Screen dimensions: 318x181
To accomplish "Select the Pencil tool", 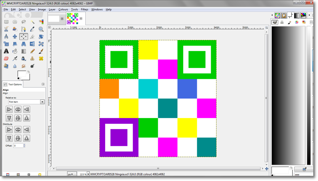I will (32, 51).
